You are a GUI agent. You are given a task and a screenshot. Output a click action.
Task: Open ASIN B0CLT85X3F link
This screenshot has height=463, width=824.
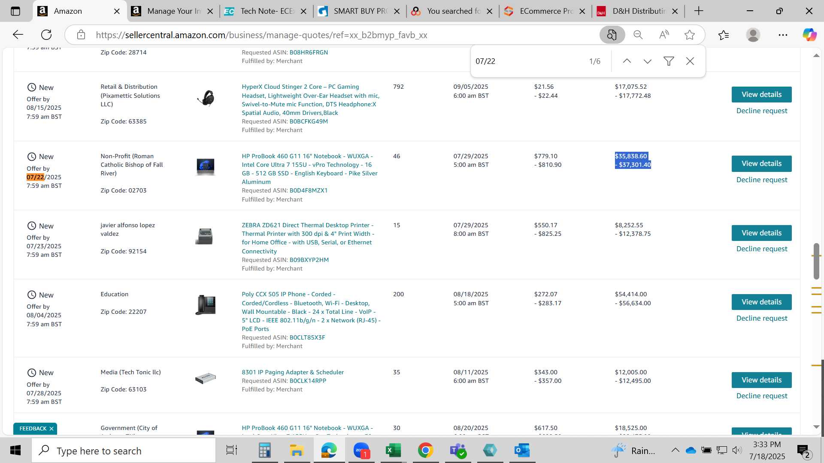tap(307, 337)
